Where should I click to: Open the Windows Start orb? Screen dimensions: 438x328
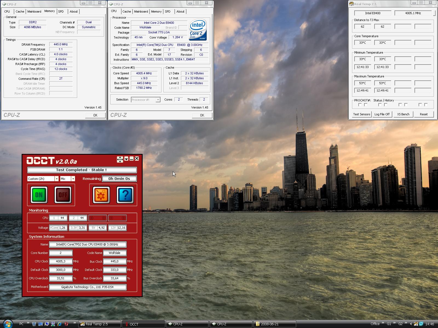[8, 324]
